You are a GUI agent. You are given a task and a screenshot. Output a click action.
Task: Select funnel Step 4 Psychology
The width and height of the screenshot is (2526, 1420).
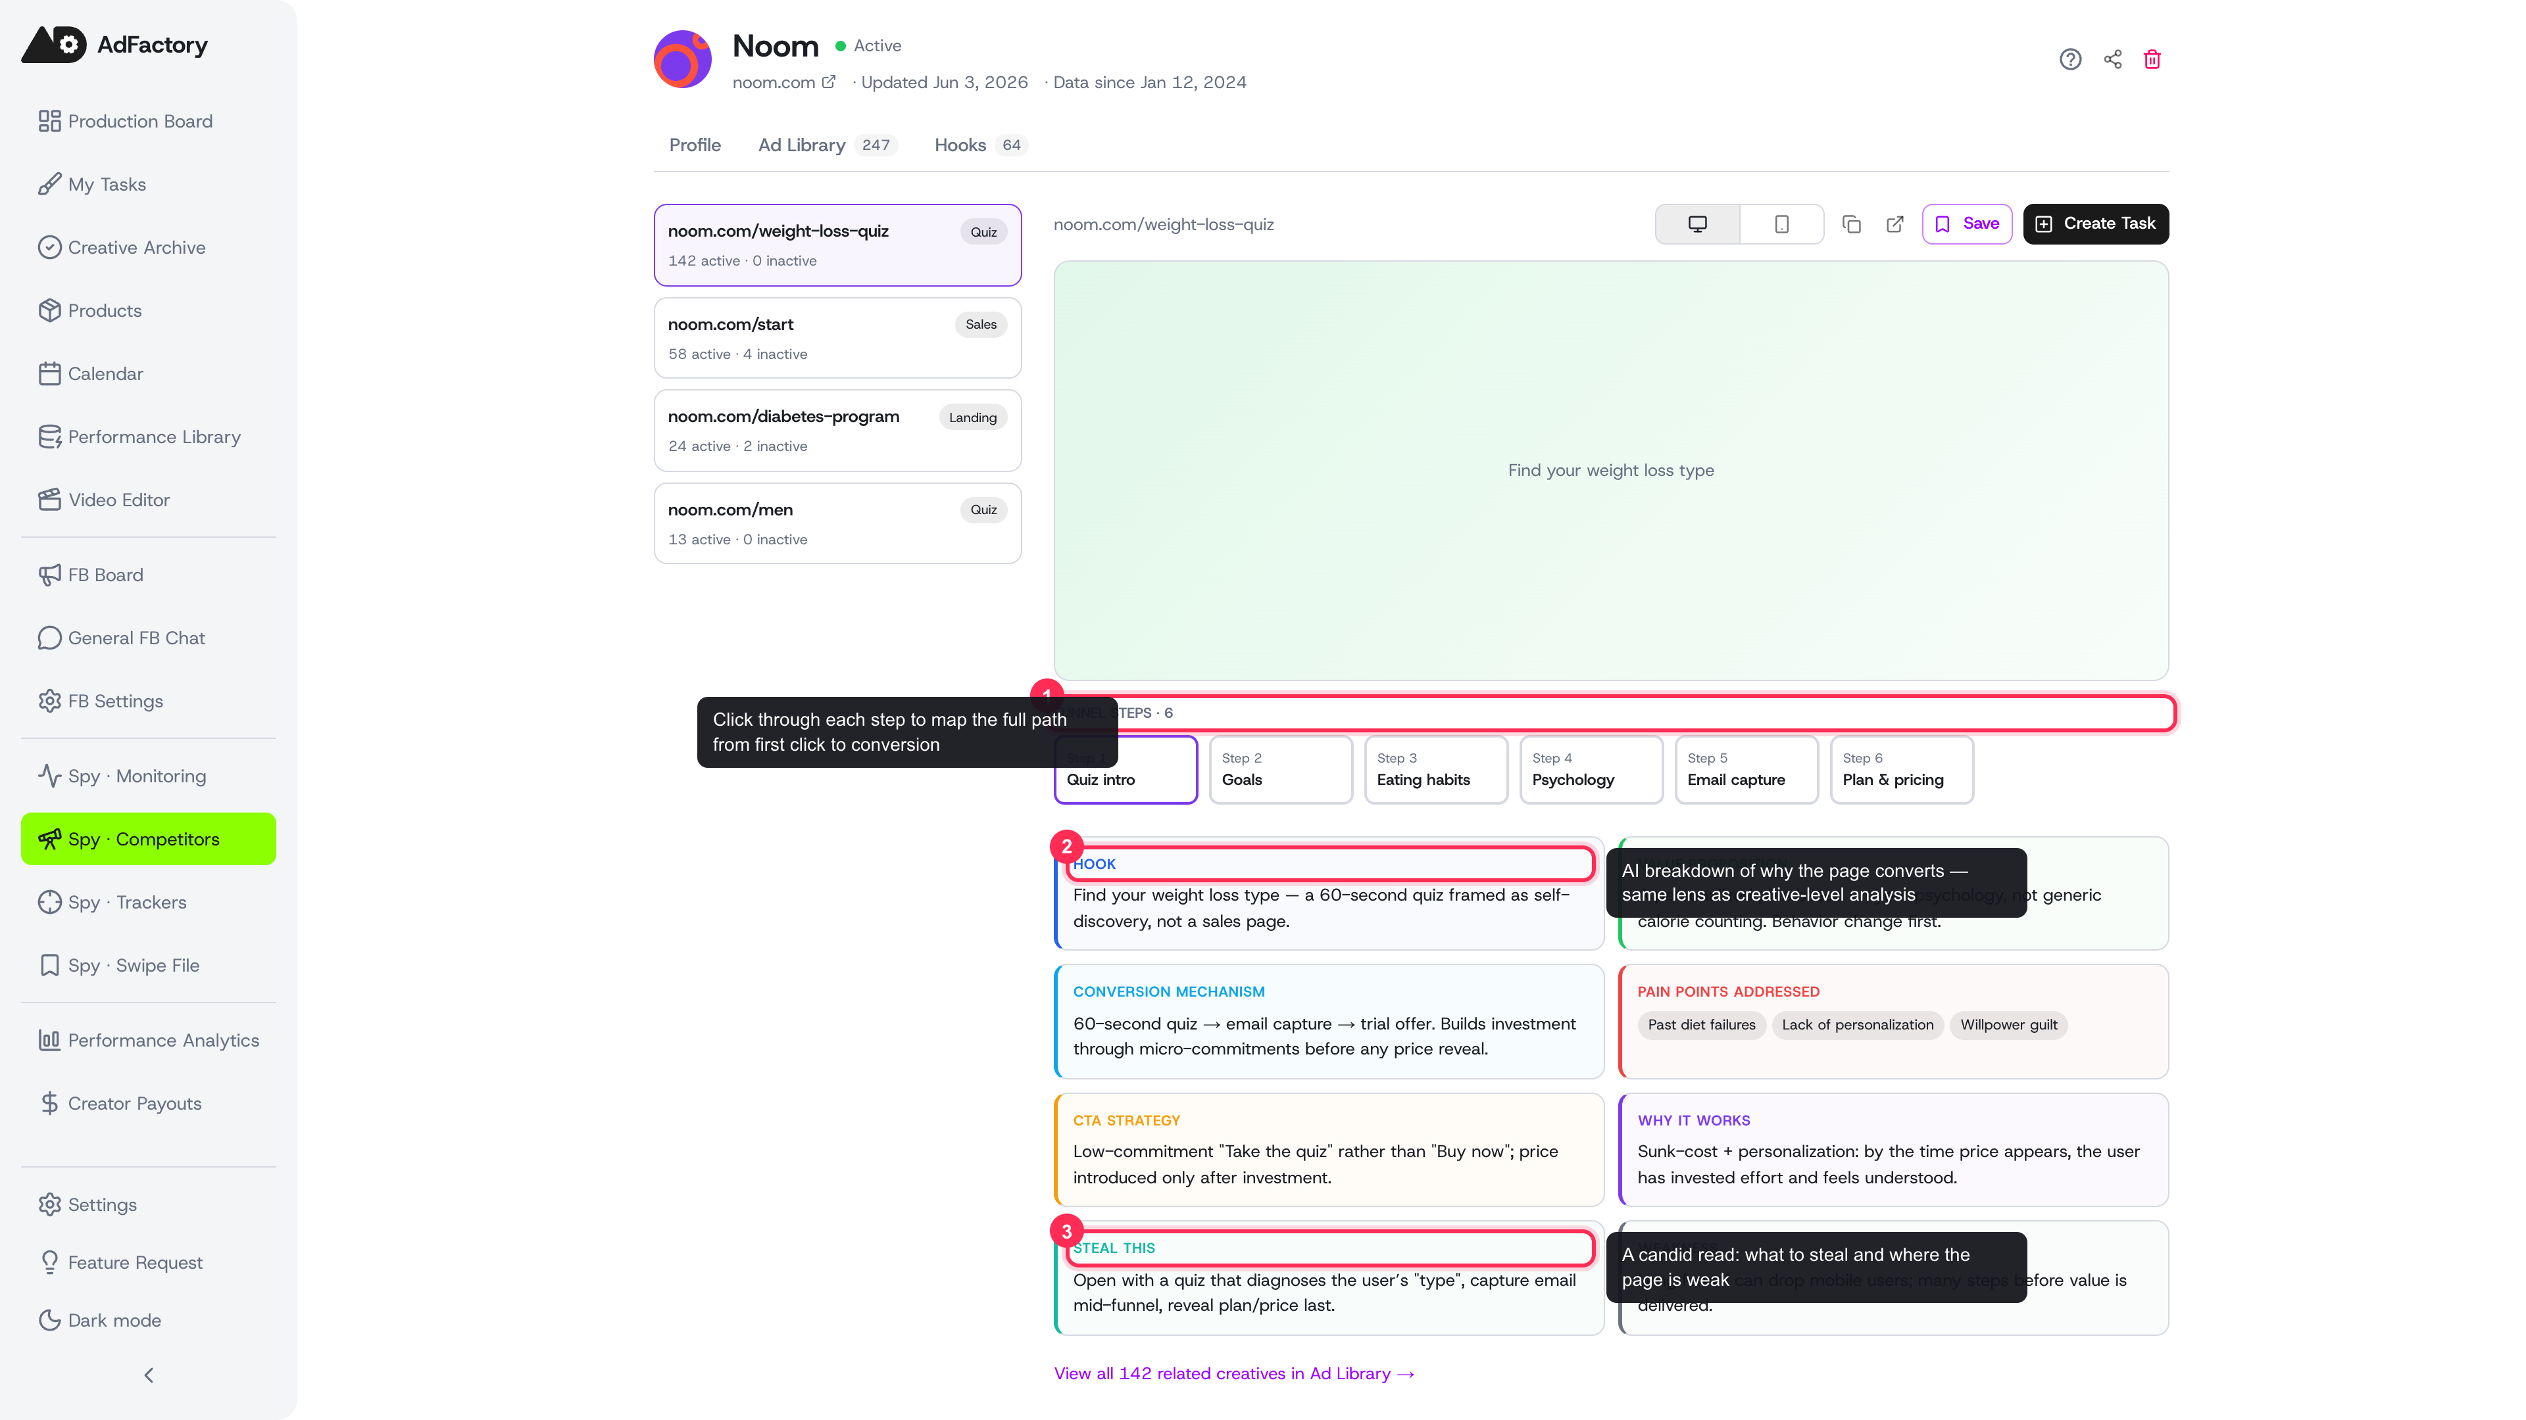click(x=1591, y=769)
